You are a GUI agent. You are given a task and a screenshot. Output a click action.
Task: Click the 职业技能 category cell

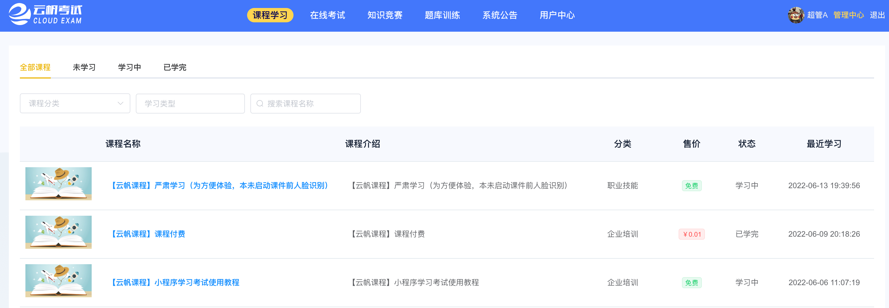pyautogui.click(x=622, y=185)
